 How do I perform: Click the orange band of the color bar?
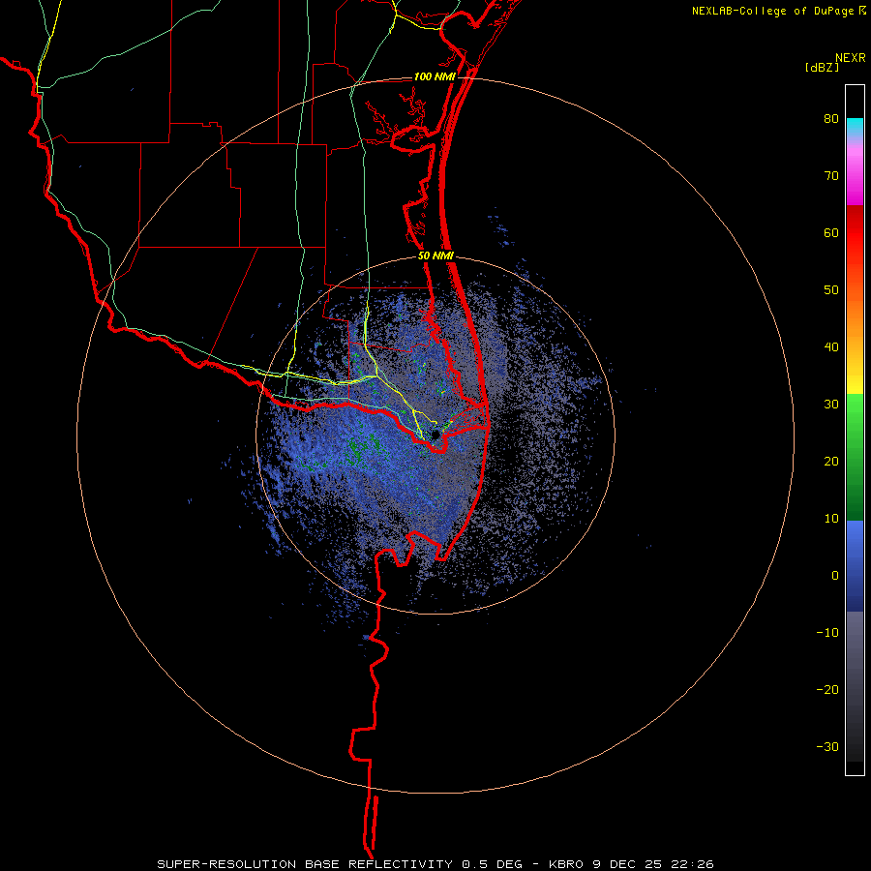coord(855,316)
